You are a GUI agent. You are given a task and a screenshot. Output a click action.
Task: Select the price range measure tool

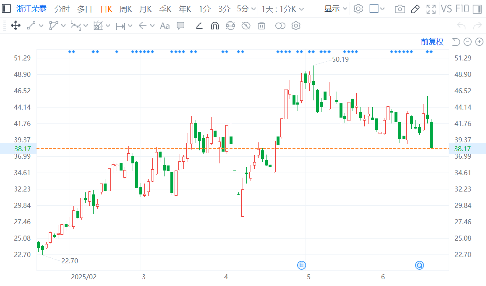click(120, 26)
